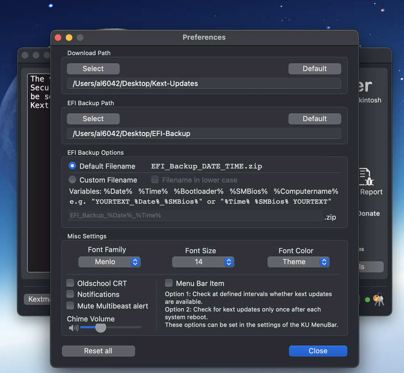Minimize Preferences with yellow window button
Image resolution: width=404 pixels, height=373 pixels.
(69, 37)
